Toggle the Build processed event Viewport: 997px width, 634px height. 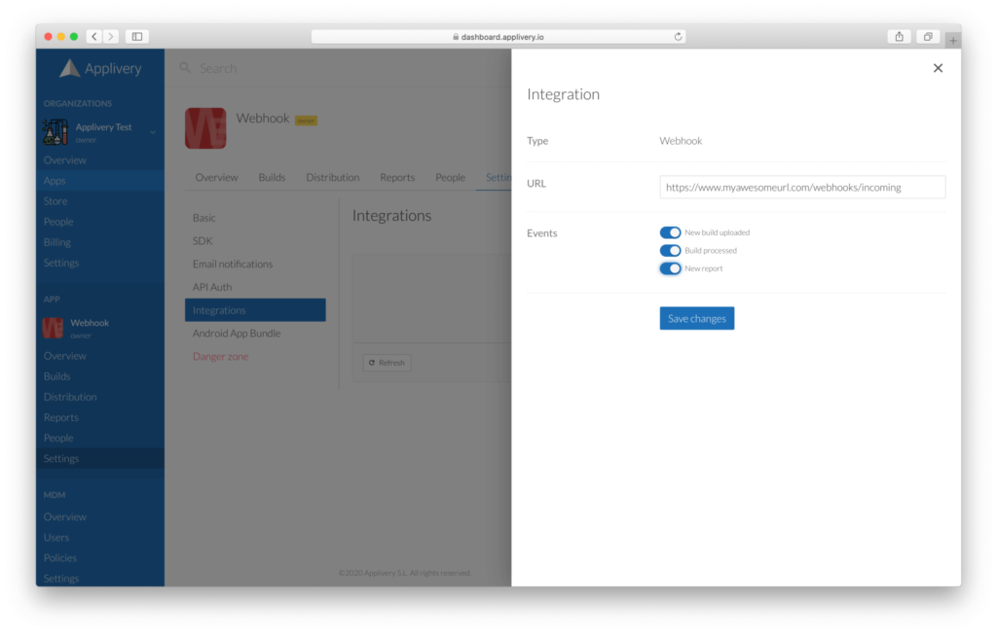point(670,250)
